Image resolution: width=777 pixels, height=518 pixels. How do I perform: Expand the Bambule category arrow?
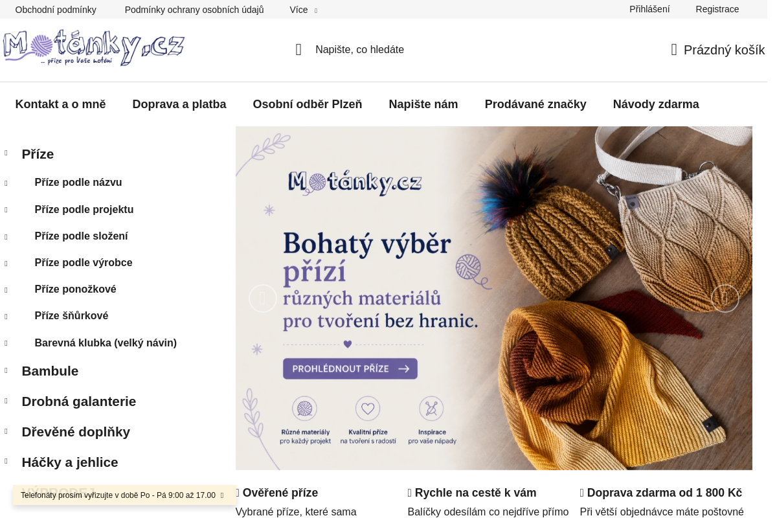6,370
